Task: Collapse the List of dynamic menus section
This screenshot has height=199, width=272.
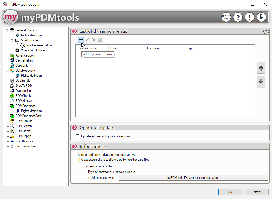Action: [x=74, y=31]
